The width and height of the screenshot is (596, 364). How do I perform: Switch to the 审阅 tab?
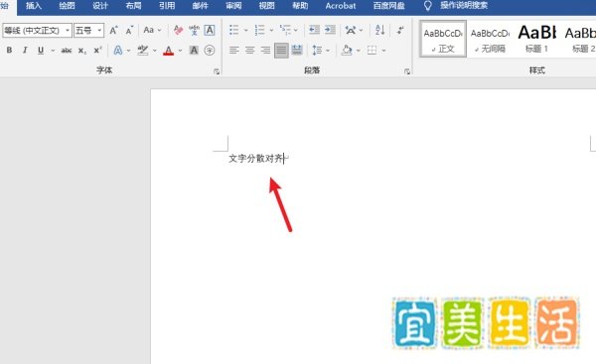[233, 6]
